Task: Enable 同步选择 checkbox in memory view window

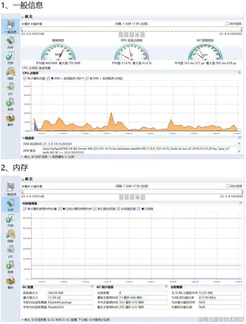Action: click(228, 186)
